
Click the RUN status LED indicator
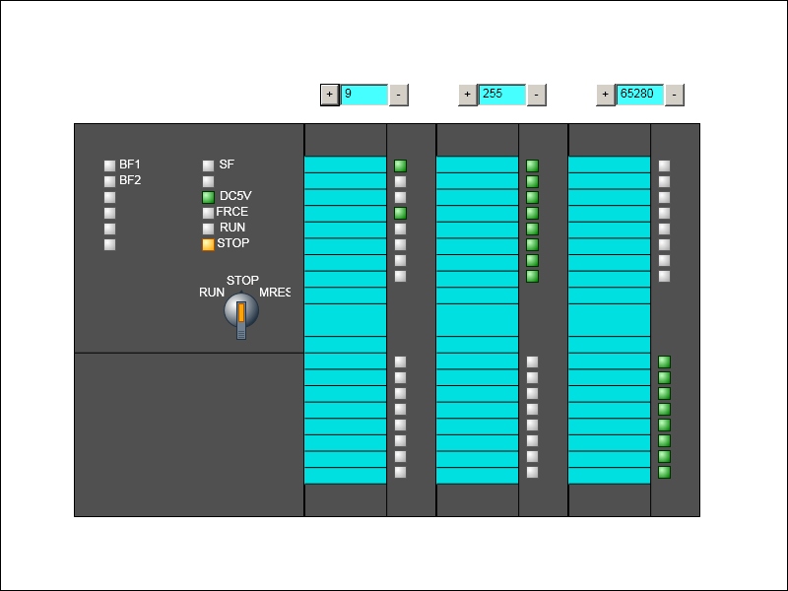[x=208, y=229]
